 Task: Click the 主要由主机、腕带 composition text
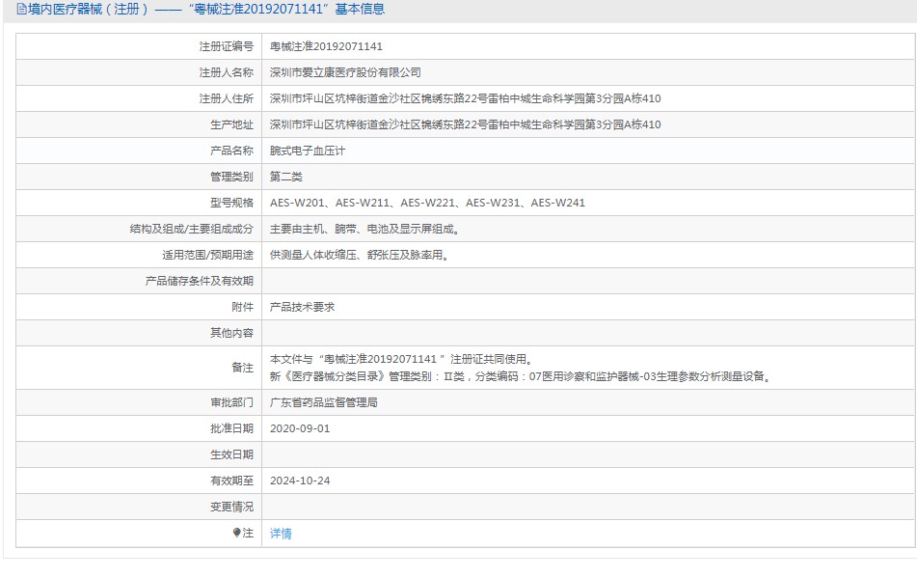point(365,229)
